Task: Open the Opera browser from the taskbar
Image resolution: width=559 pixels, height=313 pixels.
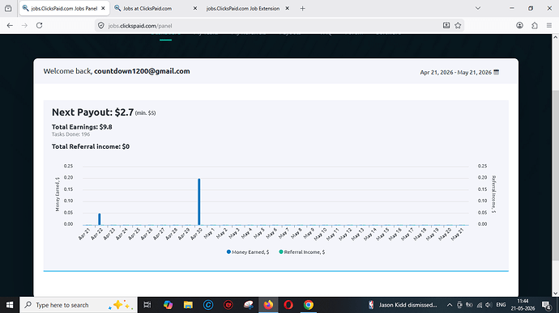Action: tap(288, 305)
